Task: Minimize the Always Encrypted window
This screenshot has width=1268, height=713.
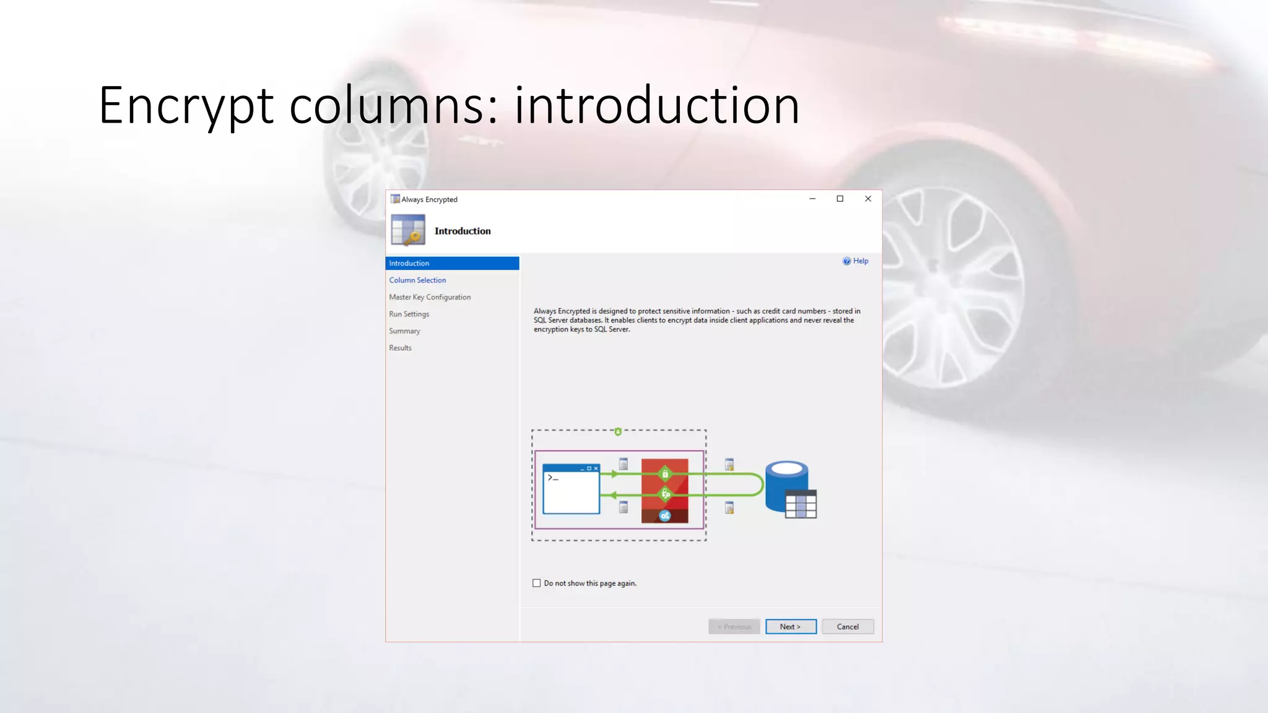Action: (x=812, y=199)
